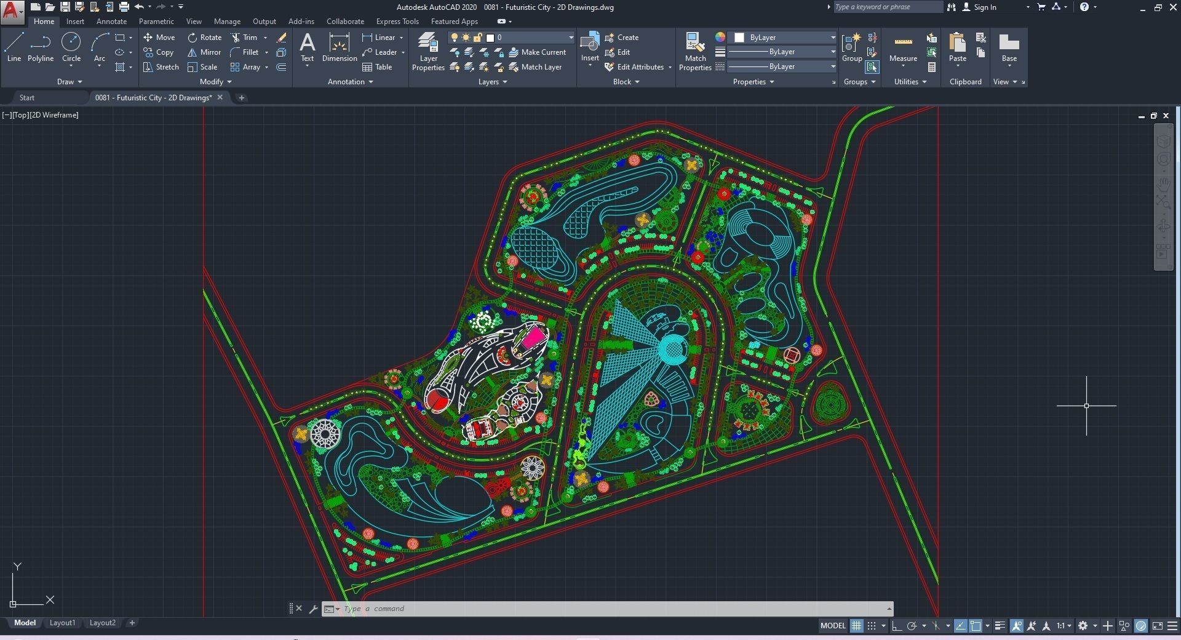Screen dimensions: 1181x640
Task: Click the object color wheel icon
Action: (x=720, y=38)
